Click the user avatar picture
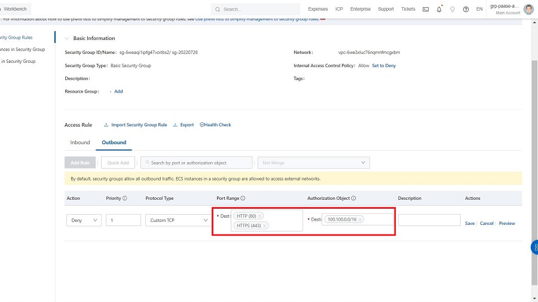 tap(528, 9)
